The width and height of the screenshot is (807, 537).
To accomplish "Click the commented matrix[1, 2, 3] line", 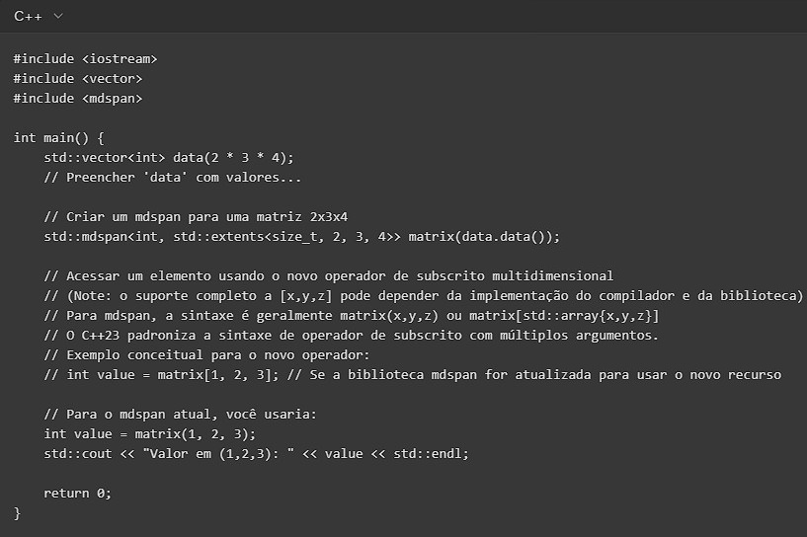I will pyautogui.click(x=413, y=374).
